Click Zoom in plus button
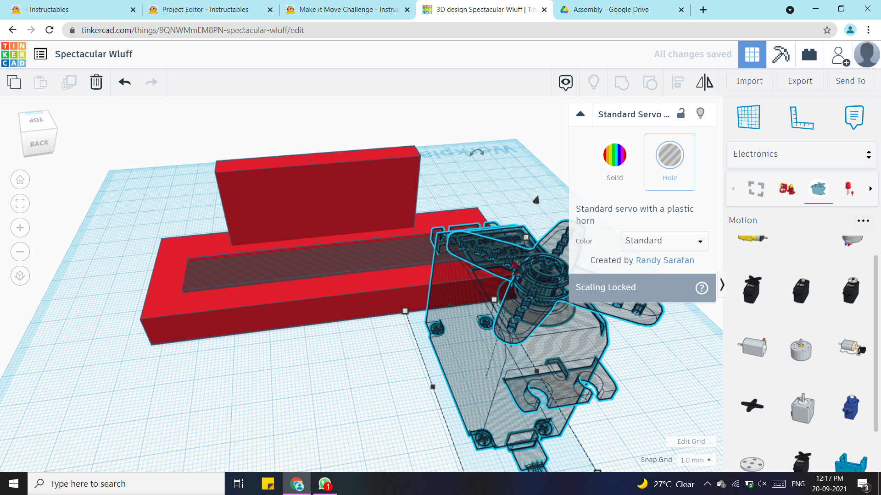 (x=20, y=228)
